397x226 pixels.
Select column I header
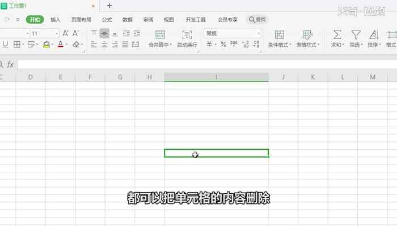click(216, 77)
